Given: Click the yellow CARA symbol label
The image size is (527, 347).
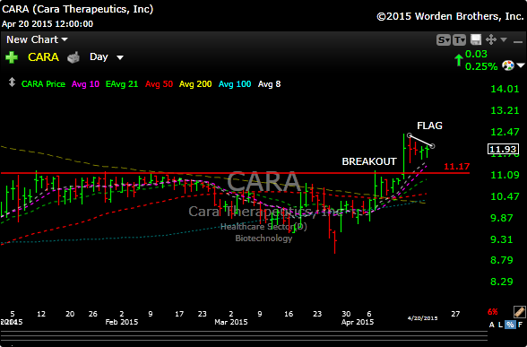Looking at the screenshot, I should tap(43, 57).
